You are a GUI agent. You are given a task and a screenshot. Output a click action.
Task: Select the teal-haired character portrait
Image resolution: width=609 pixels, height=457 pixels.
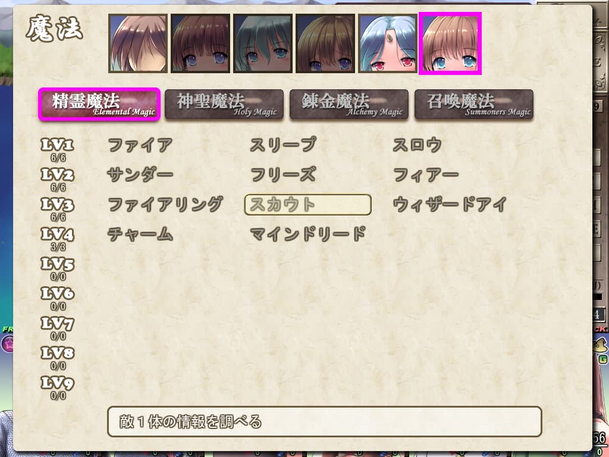coord(262,43)
